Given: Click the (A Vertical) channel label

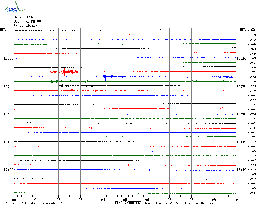Looking at the screenshot, I should 25,26.
